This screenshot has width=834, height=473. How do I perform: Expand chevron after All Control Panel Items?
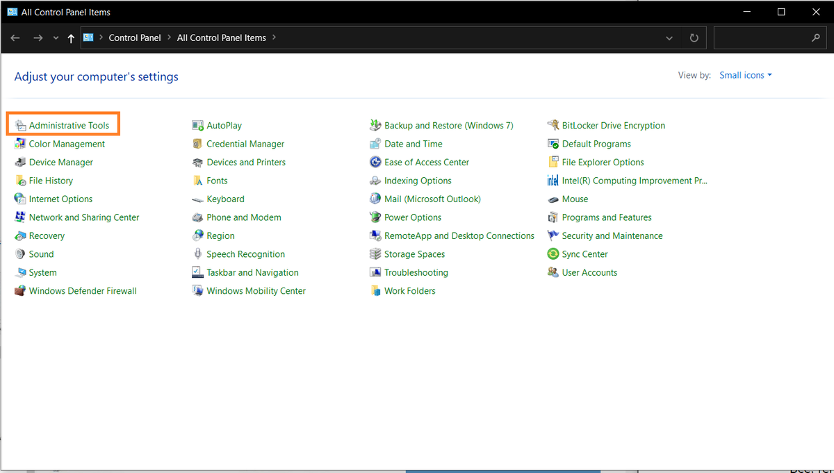pos(274,38)
